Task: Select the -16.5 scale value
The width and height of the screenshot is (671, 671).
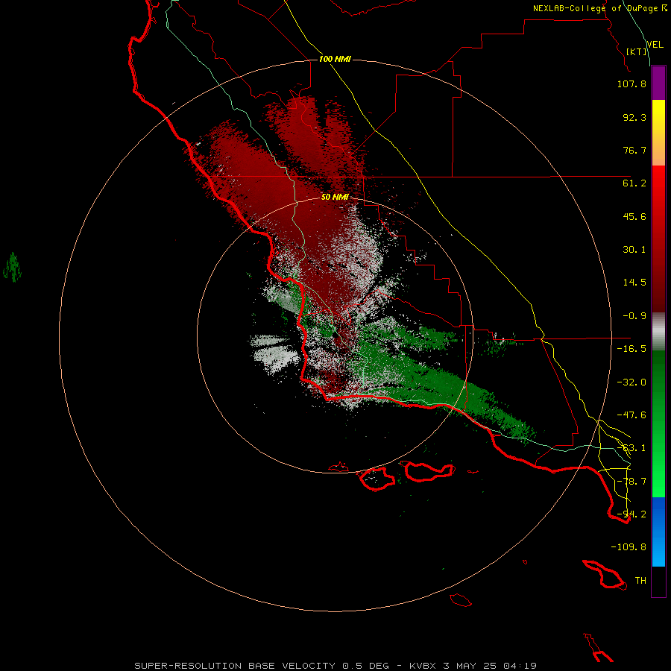Action: [x=631, y=349]
